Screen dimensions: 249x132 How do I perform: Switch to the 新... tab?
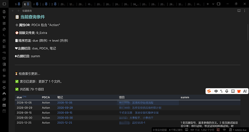click(x=181, y=4)
